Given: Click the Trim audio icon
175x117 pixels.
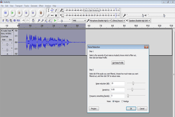Looking at the screenshot, I should pyautogui.click(x=15, y=20).
